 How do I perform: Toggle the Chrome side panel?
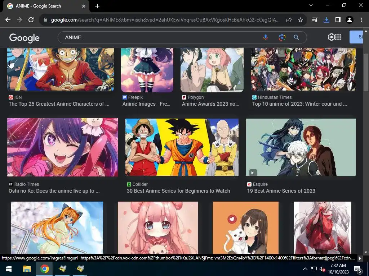coord(338,20)
